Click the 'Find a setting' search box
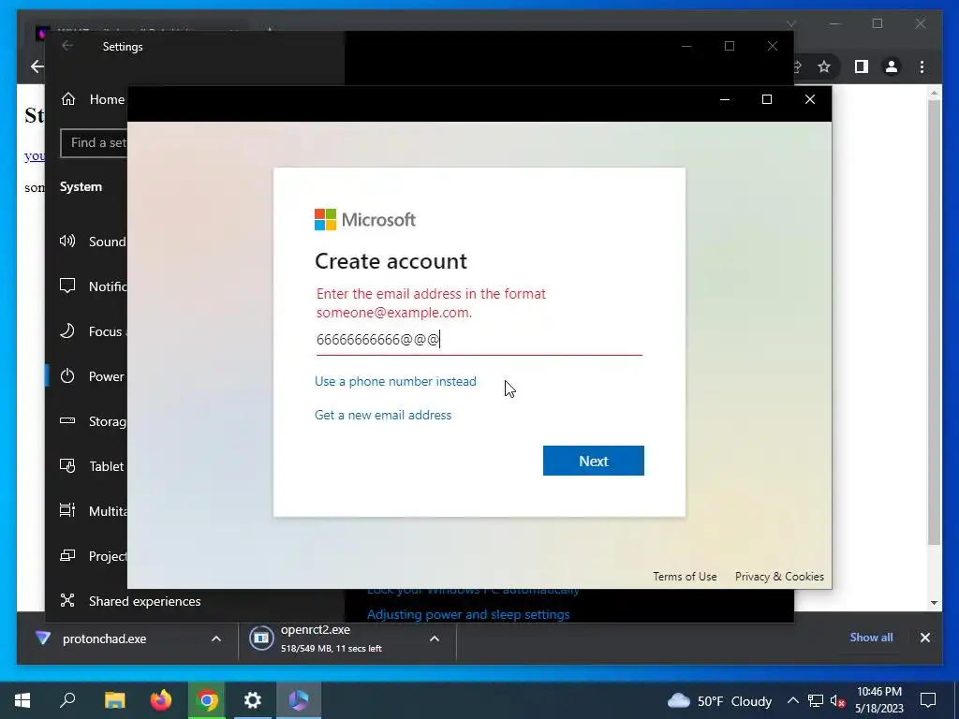 point(95,142)
